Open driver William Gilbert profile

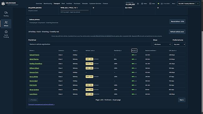pyautogui.click(x=34, y=68)
